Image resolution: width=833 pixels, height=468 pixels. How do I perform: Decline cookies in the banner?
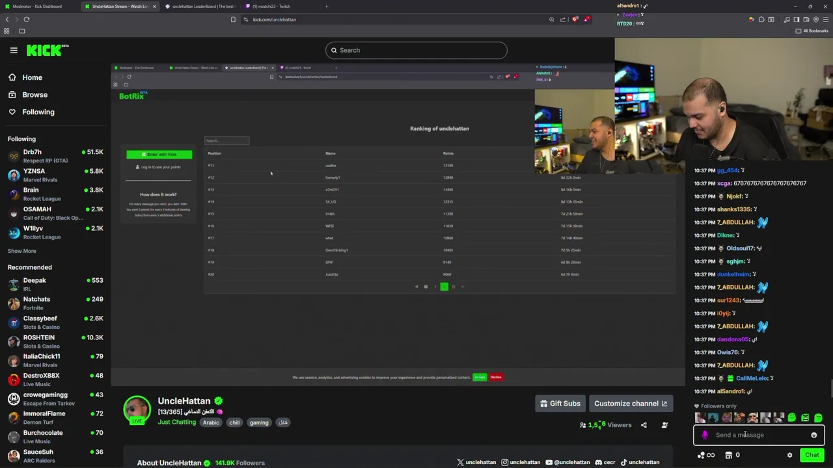coord(496,377)
